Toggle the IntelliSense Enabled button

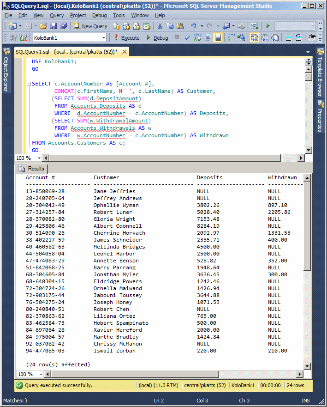(218, 37)
